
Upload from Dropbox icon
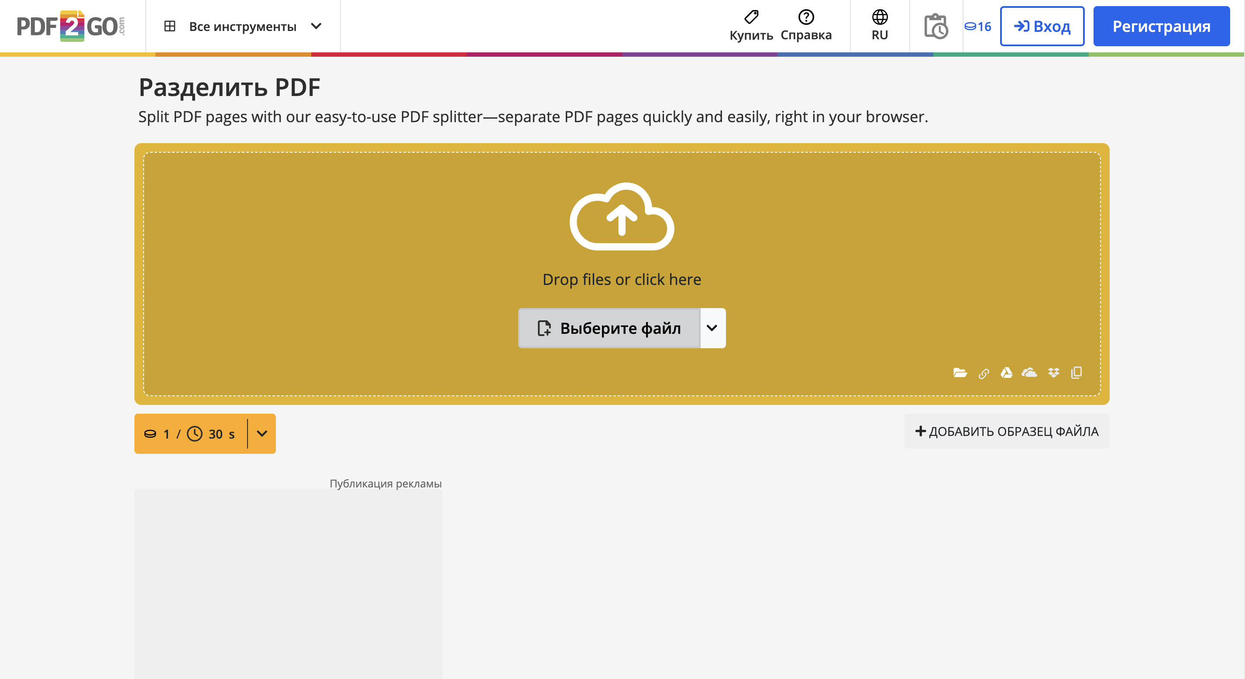[1054, 373]
